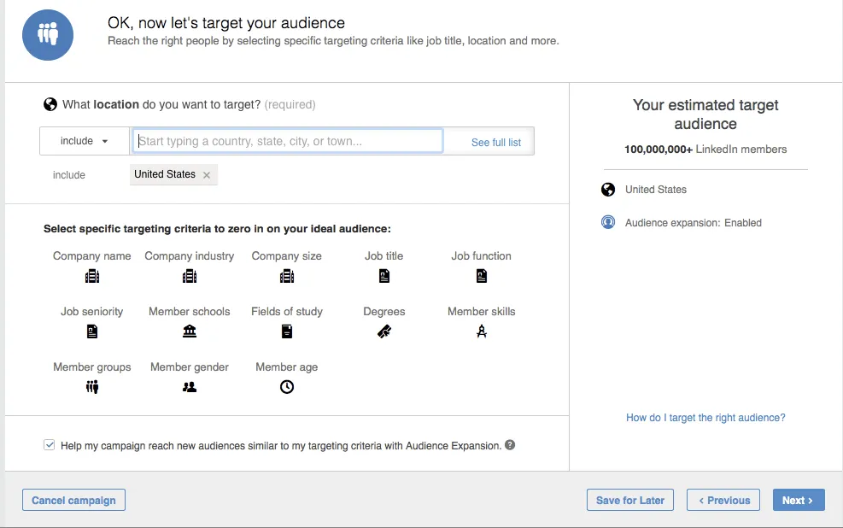843x528 pixels.
Task: Click the Member age clock icon
Action: (x=287, y=387)
